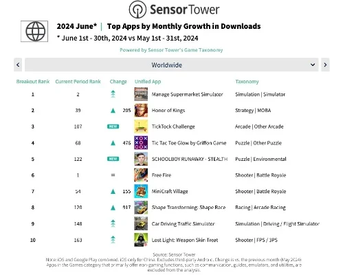Sort by Current Period Rank header
The width and height of the screenshot is (343, 275).
click(x=78, y=82)
